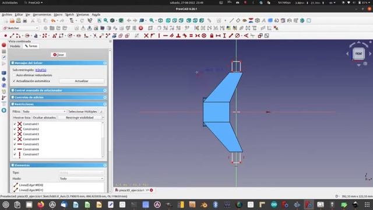The image size is (373, 210).
Task: Click the Close button in task panel
Action: [58, 55]
